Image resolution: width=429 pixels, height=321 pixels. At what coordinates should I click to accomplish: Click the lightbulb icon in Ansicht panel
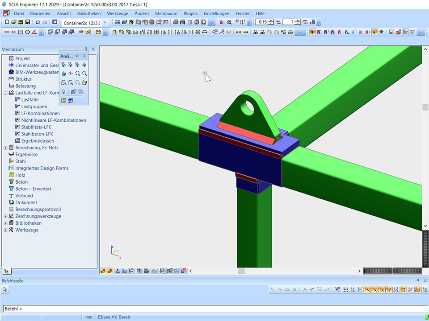[x=64, y=92]
